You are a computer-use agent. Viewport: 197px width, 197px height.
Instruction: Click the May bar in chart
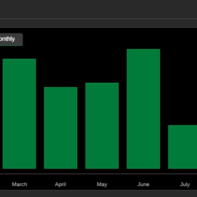click(102, 126)
